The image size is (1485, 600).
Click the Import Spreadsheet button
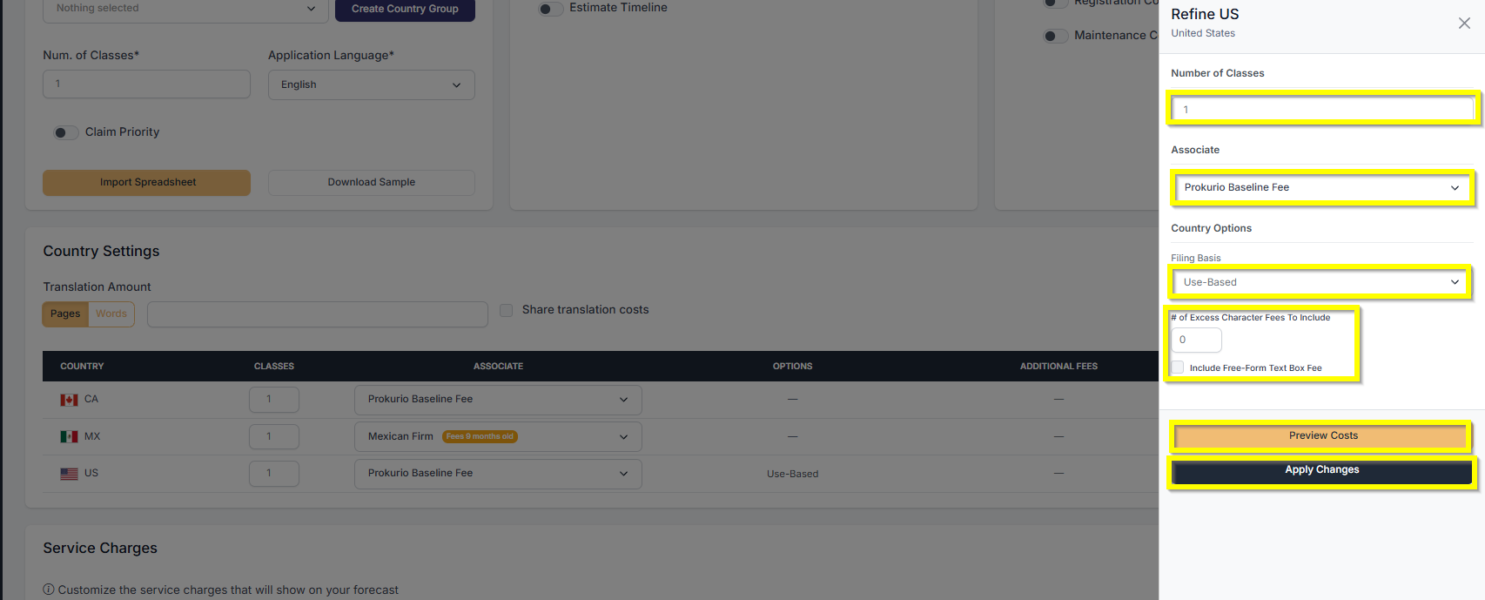pyautogui.click(x=146, y=182)
